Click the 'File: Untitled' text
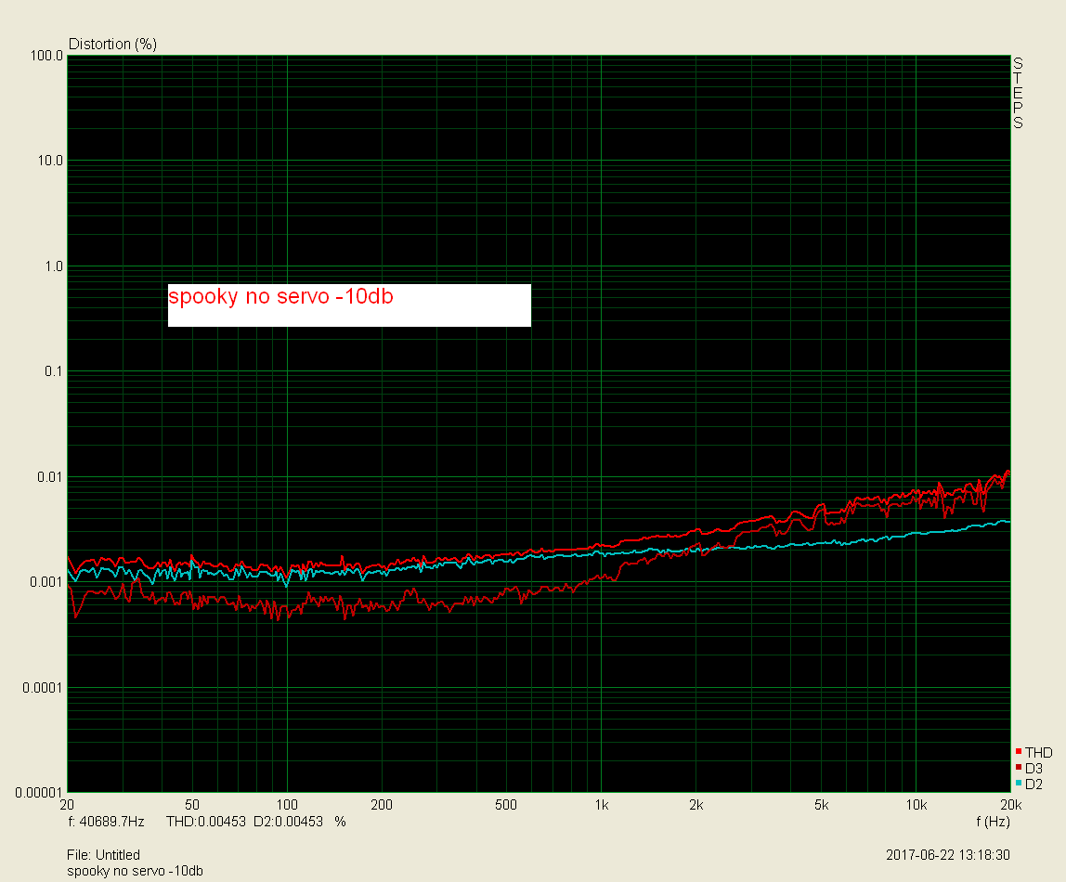 103,855
